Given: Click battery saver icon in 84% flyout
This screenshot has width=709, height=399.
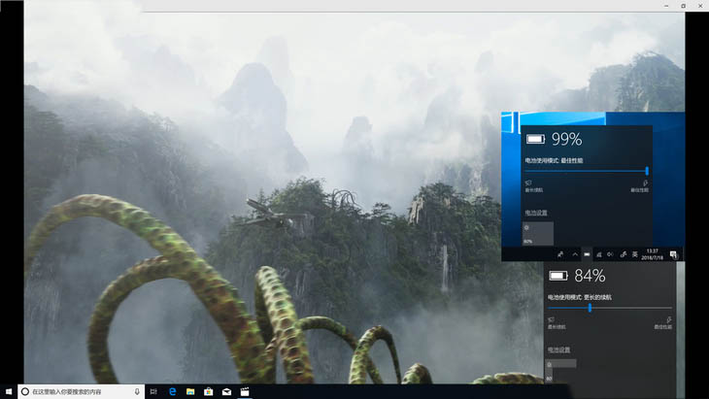Looking at the screenshot, I should (551, 320).
